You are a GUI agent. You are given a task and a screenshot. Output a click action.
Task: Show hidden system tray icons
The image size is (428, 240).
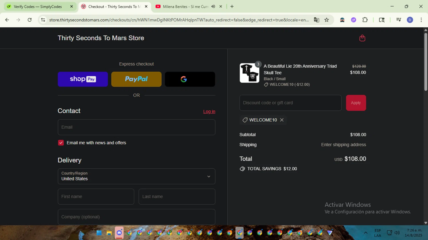[366, 233]
